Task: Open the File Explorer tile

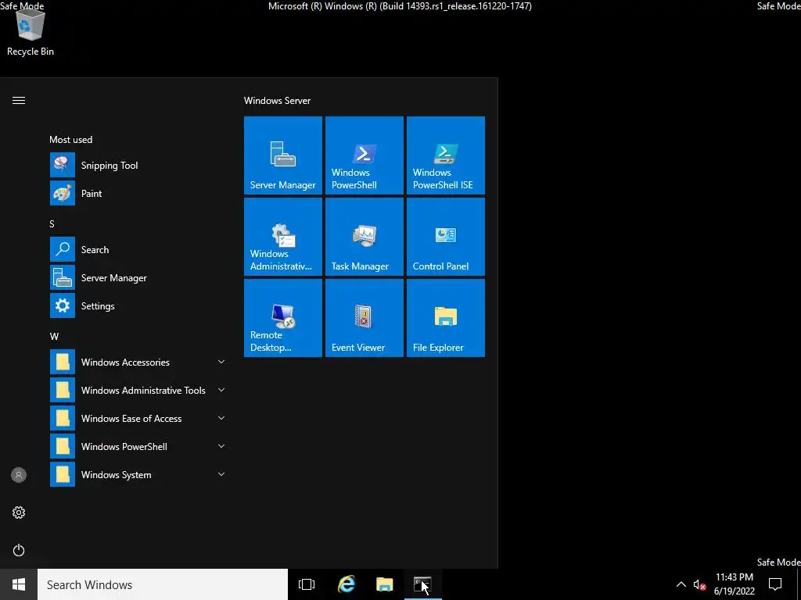Action: [x=445, y=318]
